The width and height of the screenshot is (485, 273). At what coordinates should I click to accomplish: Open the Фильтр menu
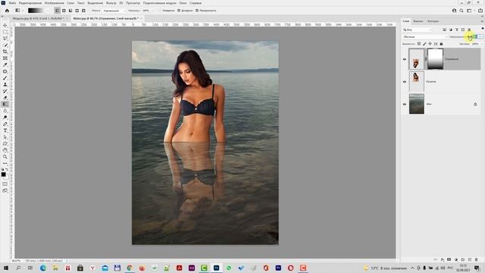111,3
